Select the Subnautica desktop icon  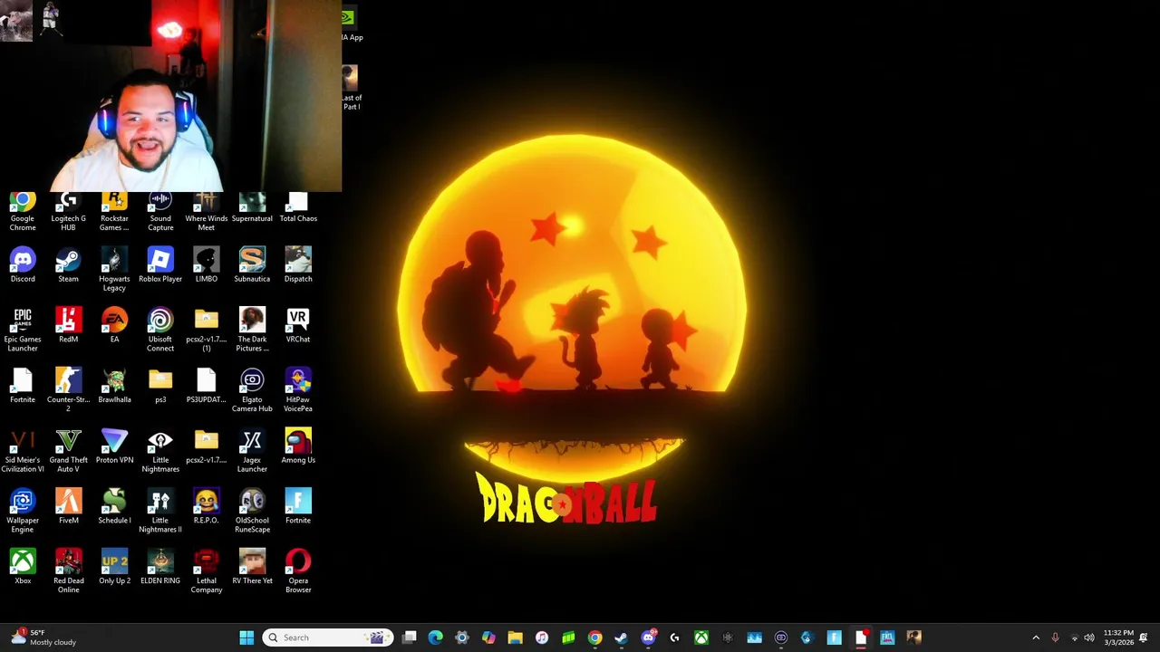[x=252, y=264]
